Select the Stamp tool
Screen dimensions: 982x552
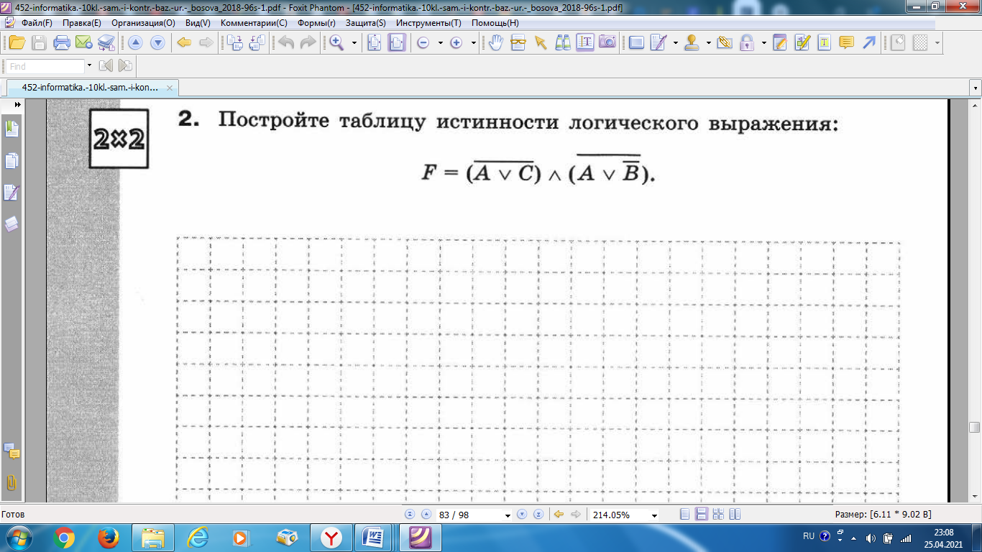[x=692, y=42]
